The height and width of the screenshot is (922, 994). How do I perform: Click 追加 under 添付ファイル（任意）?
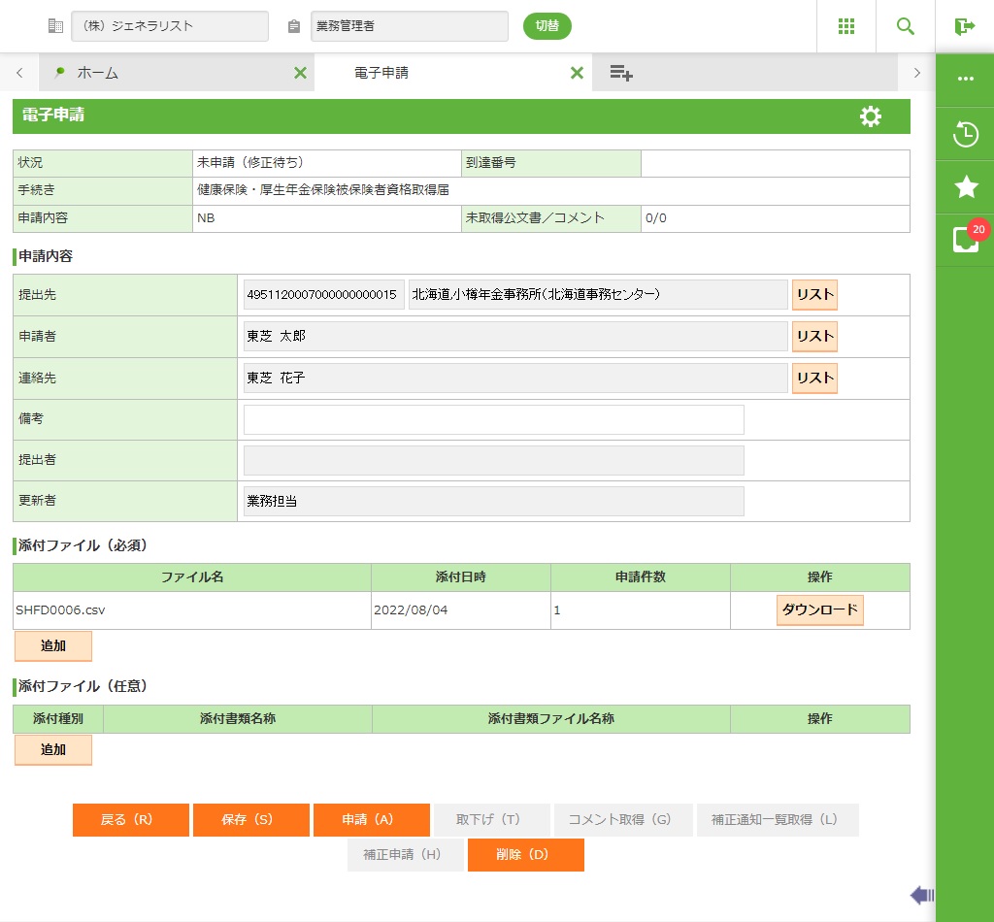(x=53, y=750)
